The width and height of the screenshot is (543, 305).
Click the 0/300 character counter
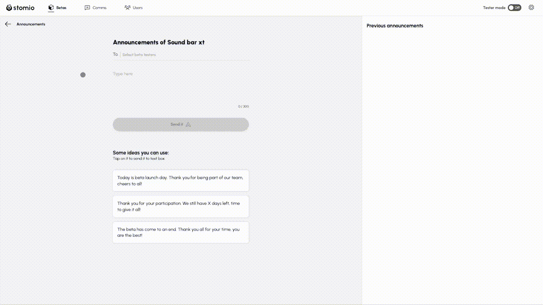[x=243, y=106]
